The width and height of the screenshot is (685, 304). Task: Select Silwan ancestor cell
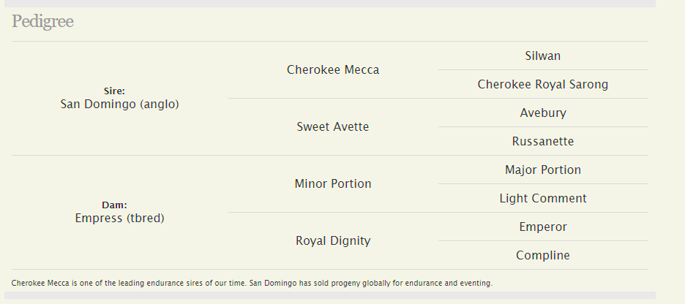(x=543, y=56)
